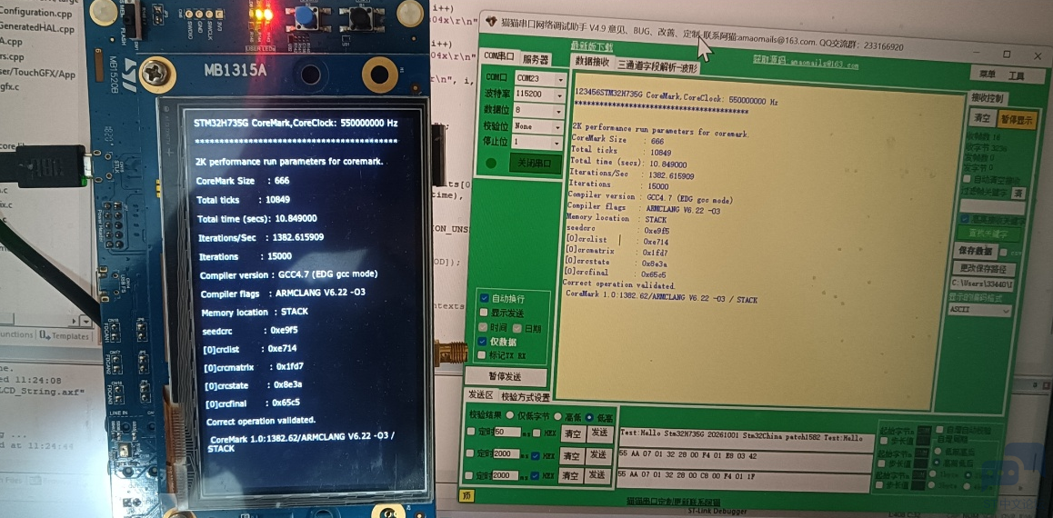Image resolution: width=1053 pixels, height=518 pixels.
Task: Click the keyword filter input field
Action: (x=992, y=207)
